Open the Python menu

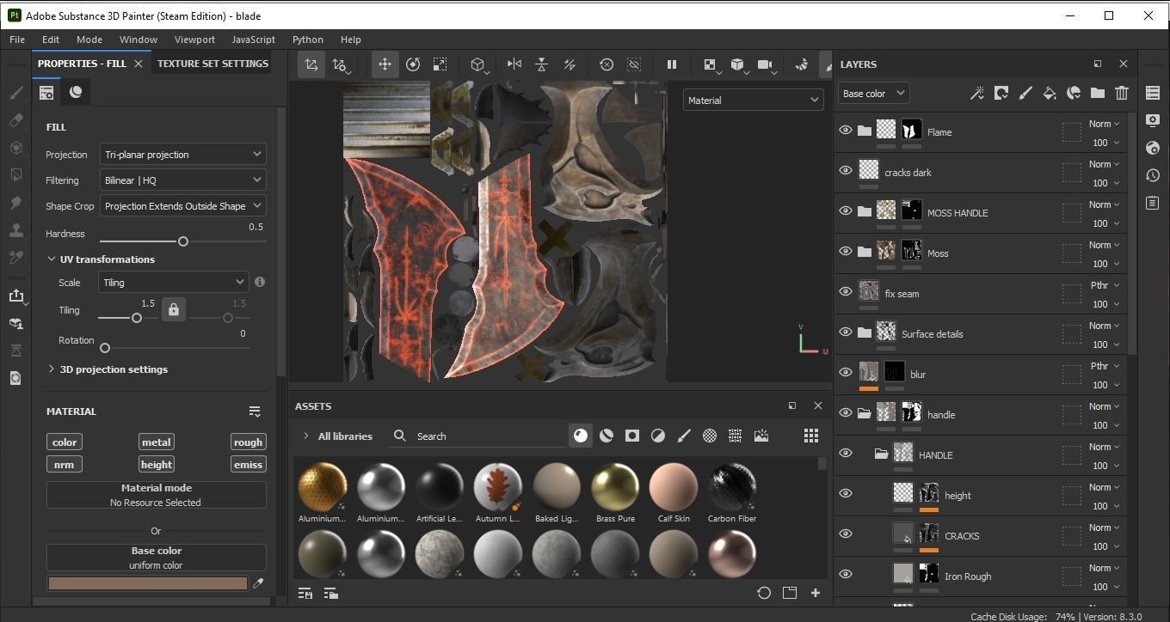tap(308, 40)
